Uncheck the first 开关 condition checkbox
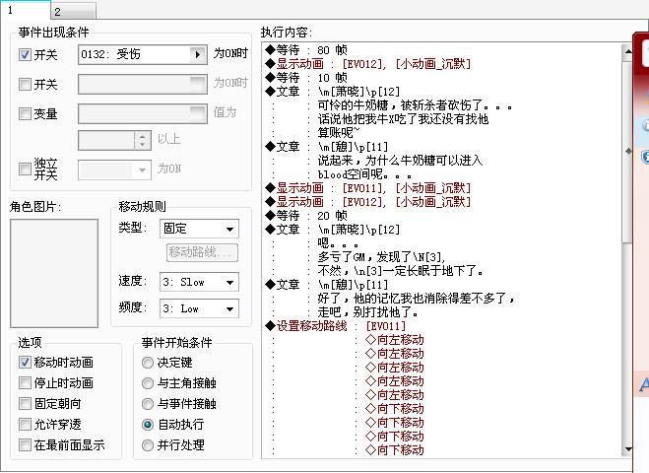Image resolution: width=649 pixels, height=473 pixels. click(x=25, y=54)
